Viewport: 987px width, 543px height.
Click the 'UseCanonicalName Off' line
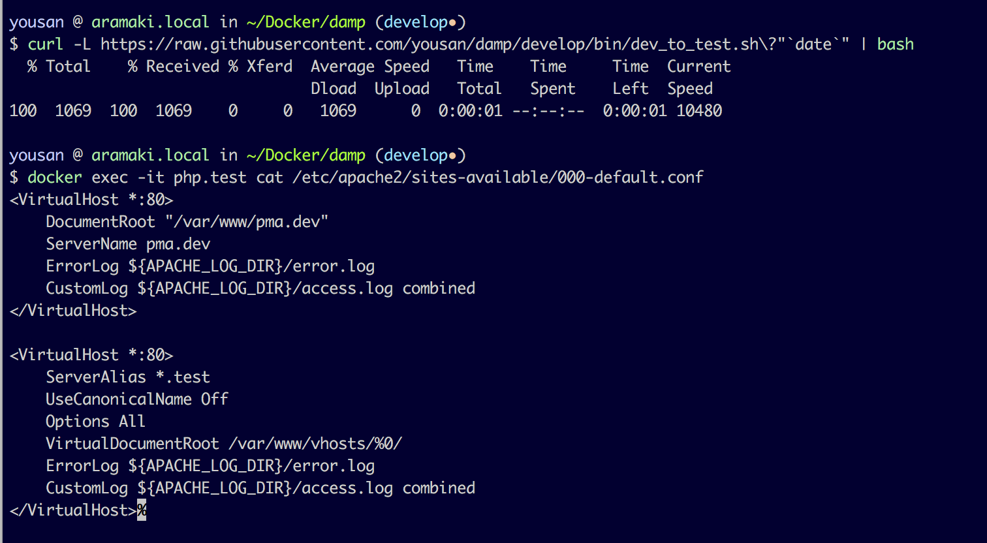tap(137, 399)
